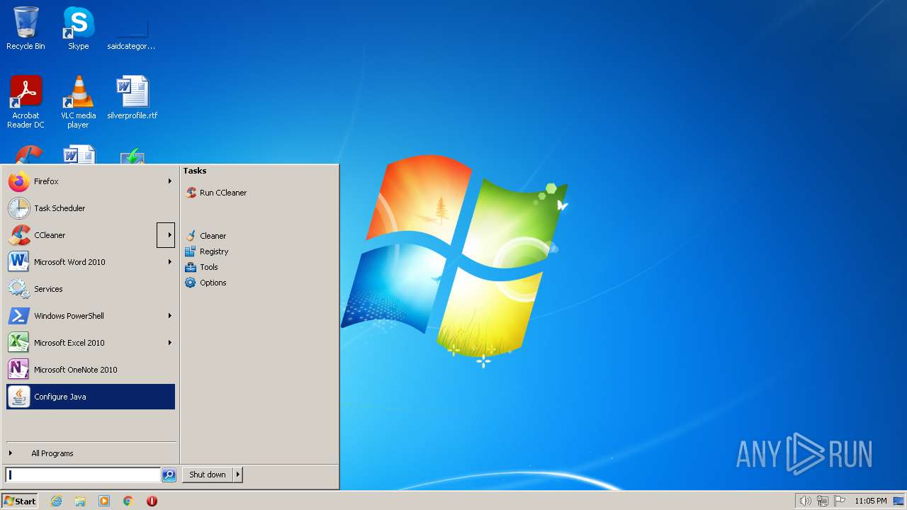Open Google Chrome in taskbar
Image resolution: width=907 pixels, height=510 pixels.
coord(128,501)
